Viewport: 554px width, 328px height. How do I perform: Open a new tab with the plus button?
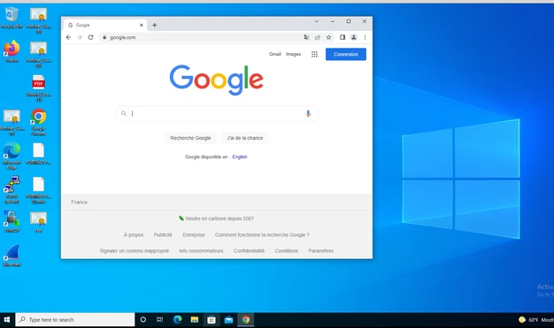point(154,25)
